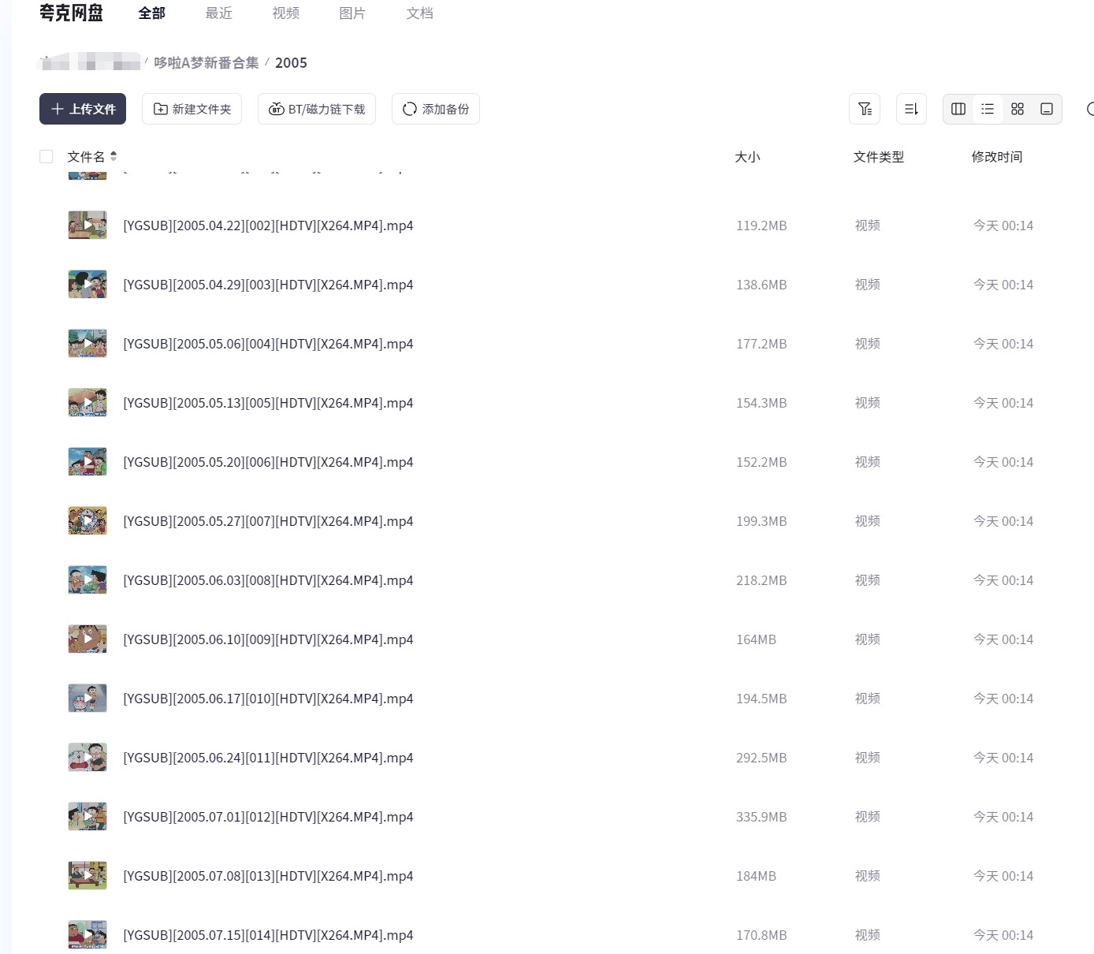Viewport: 1094px width, 954px height.
Task: Switch to large preview view layout
Action: pos(1047,109)
